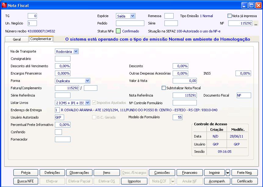Click the Endereço de Entrega number field
263x187 pixels.
[57, 110]
